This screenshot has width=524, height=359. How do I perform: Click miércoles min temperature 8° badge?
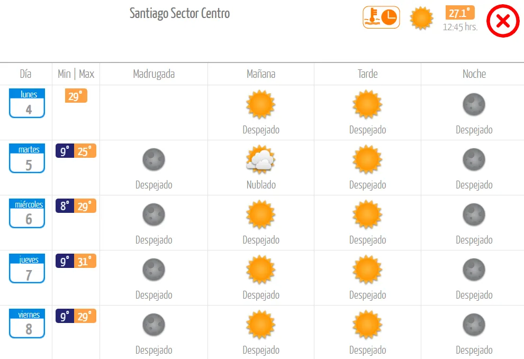tap(65, 206)
